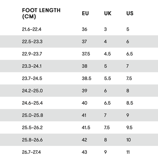
Task: Select the 25.0–25.8 foot length cell
Action: pyautogui.click(x=32, y=115)
